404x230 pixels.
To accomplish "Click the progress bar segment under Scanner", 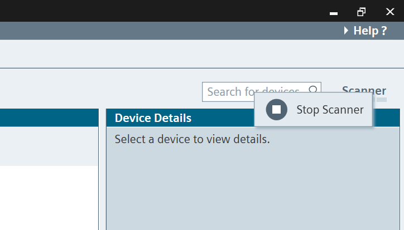I will (x=382, y=100).
